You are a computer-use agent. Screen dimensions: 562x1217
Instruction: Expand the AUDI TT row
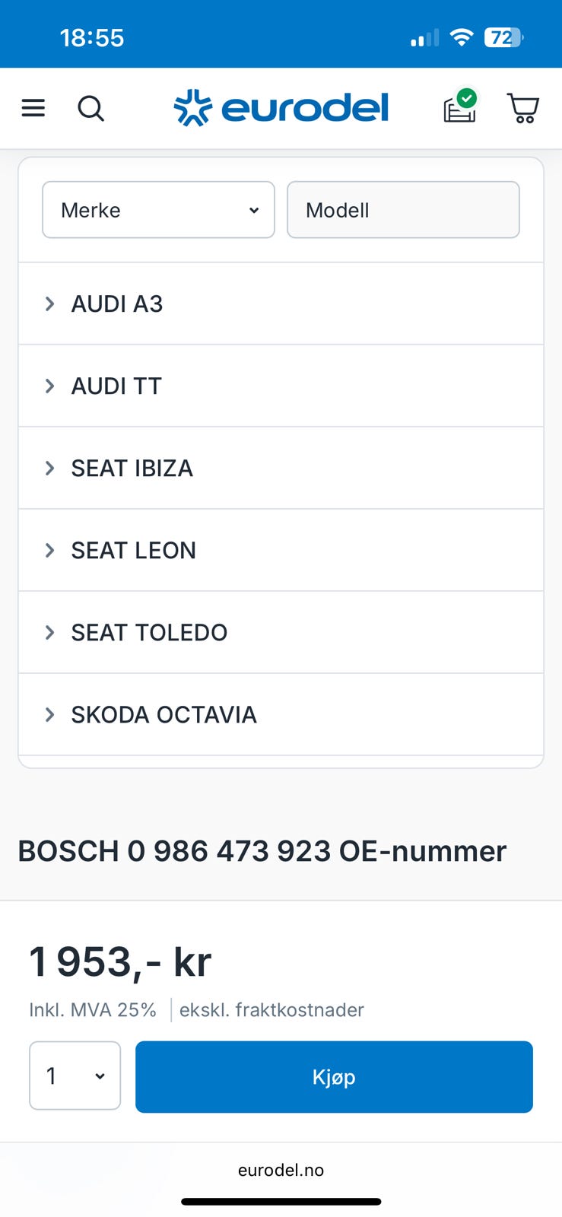pos(281,386)
